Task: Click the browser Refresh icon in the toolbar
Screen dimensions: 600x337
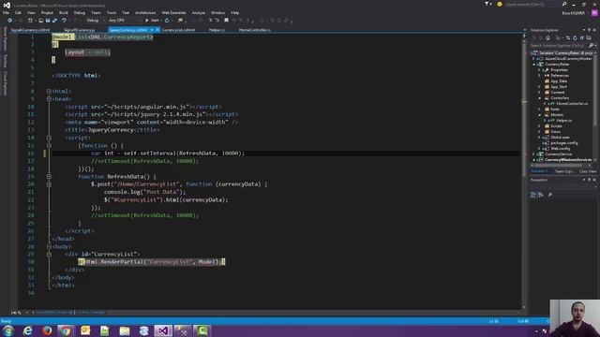Action: (167, 21)
